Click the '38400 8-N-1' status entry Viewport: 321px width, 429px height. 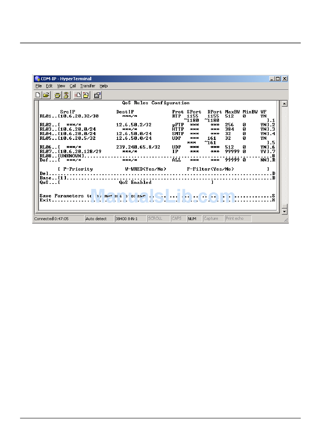130,219
